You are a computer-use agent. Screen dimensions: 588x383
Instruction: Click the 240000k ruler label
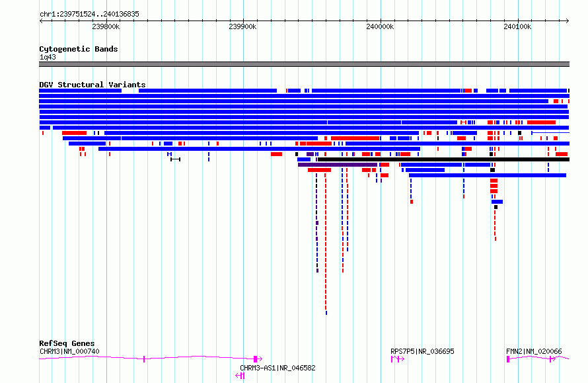coord(380,26)
